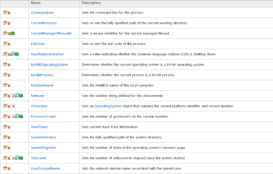The image size is (273, 174).
Task: Click the orange static S icon beside CommandLine
Action: (9, 13)
